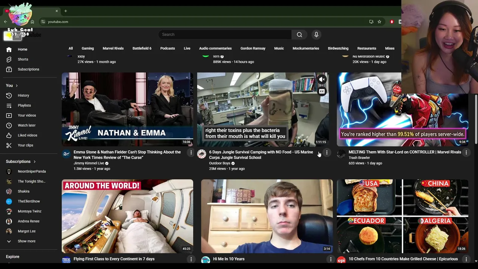This screenshot has width=478, height=269.
Task: Toggle captions on the jungle video preview
Action: click(x=322, y=91)
